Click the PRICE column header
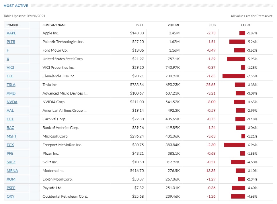277x204 pixels. coord(140,25)
